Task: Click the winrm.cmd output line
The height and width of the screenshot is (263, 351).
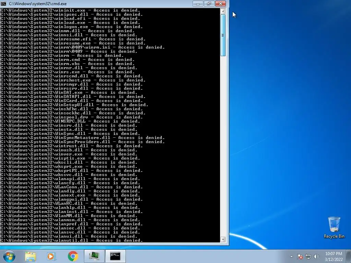Action: tap(68, 60)
